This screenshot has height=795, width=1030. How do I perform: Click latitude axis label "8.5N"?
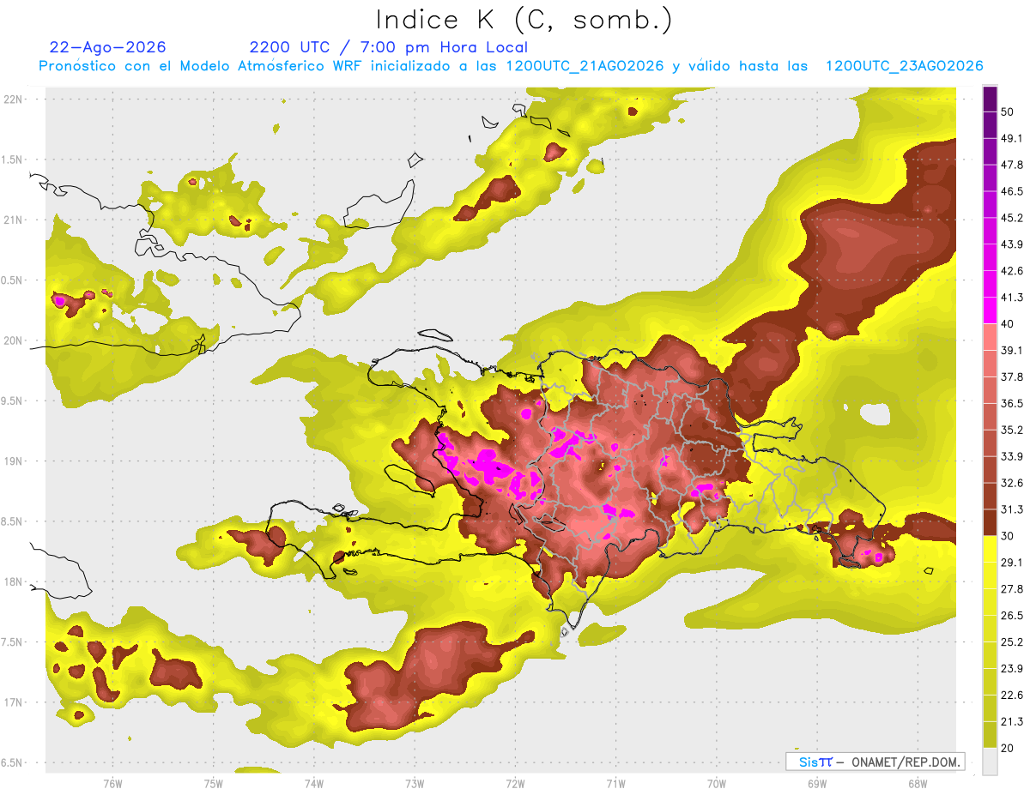point(12,521)
